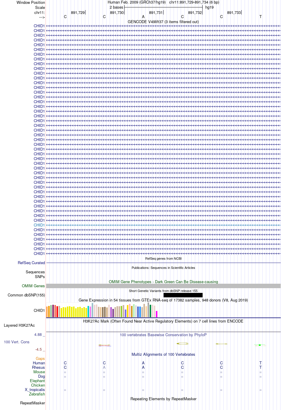
Task: Click the Common dbSNP(155) track label
Action: click(26, 295)
